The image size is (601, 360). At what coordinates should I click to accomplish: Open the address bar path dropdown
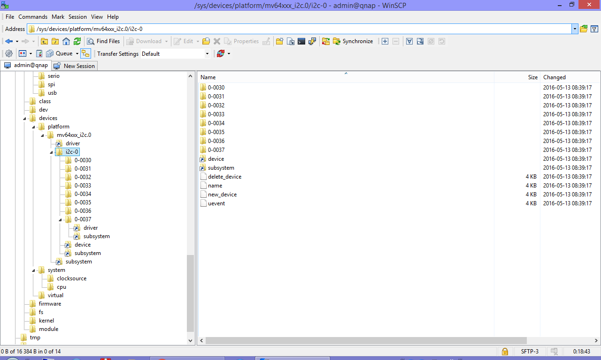[575, 29]
